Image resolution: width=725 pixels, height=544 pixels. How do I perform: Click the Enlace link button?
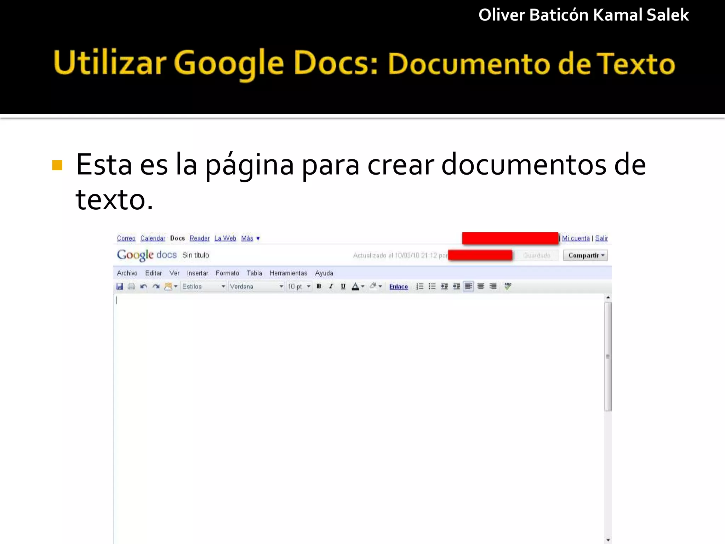[399, 287]
